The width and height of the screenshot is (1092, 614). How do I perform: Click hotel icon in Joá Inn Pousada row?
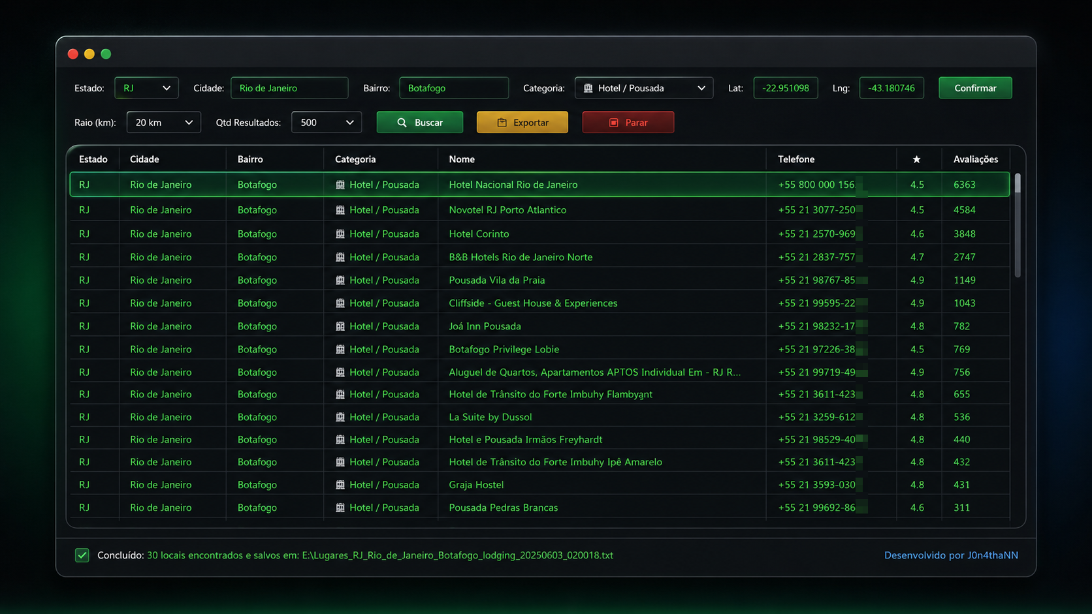point(340,326)
